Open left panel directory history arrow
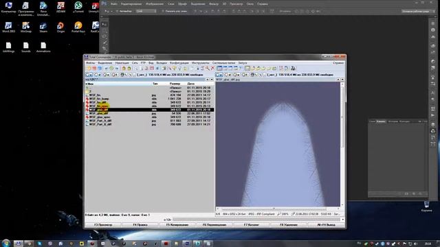This screenshot has height=247, width=440. pyautogui.click(x=212, y=80)
